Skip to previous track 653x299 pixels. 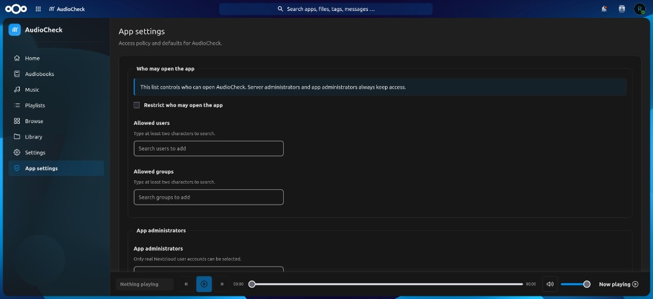pos(186,284)
